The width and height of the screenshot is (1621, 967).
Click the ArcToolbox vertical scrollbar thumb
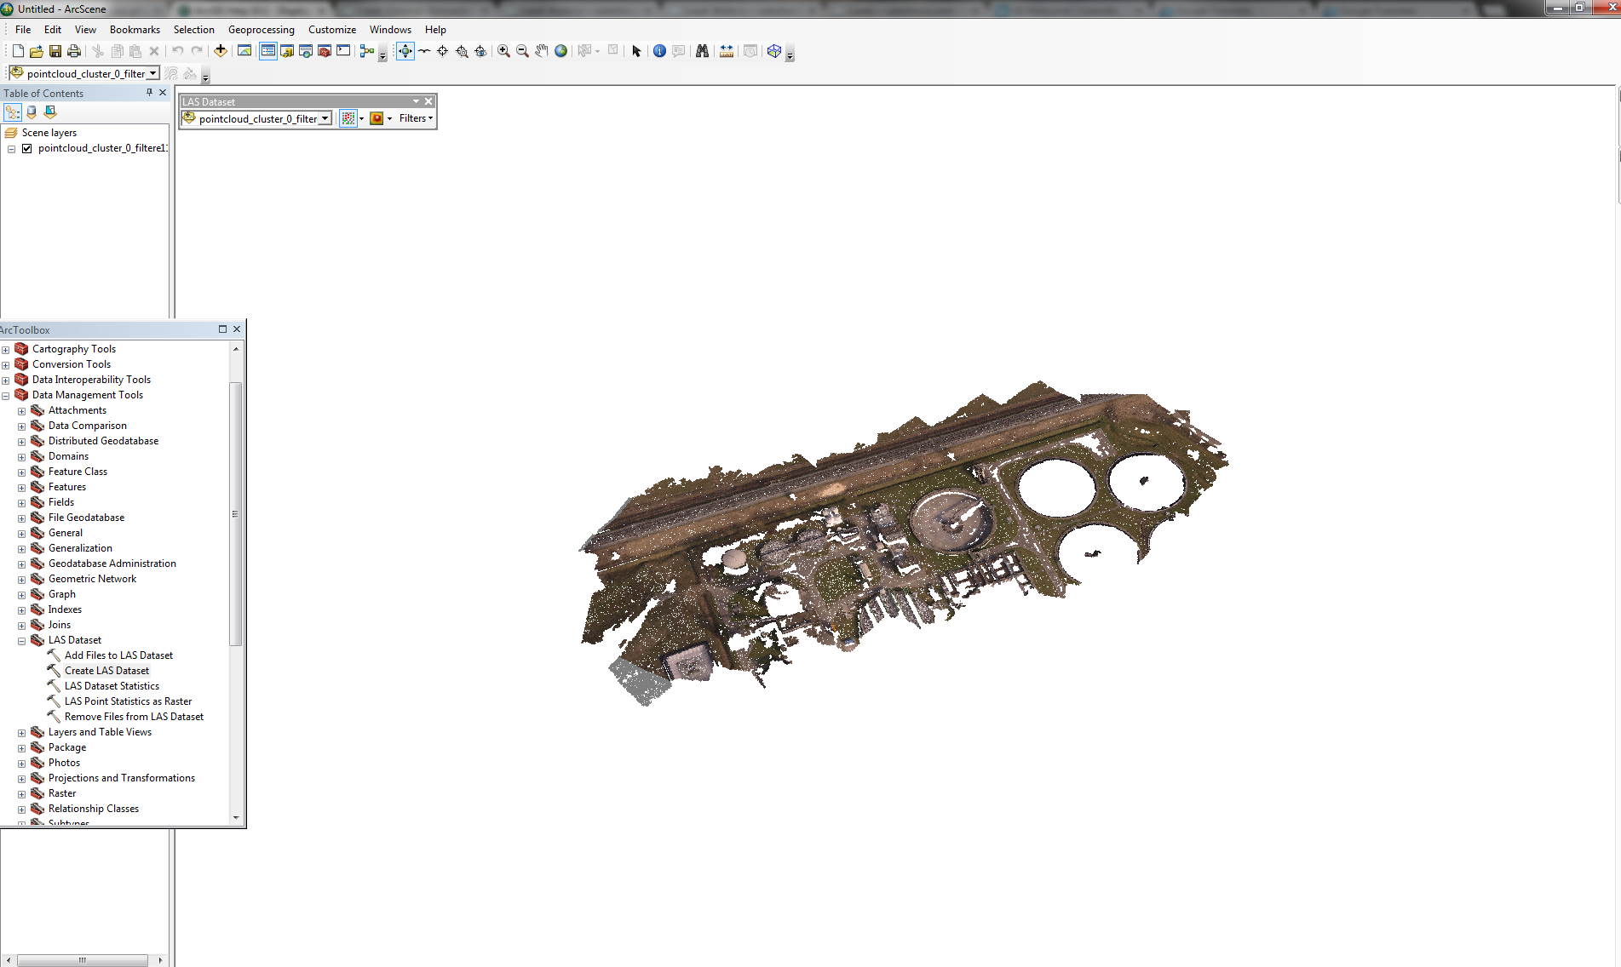tap(236, 514)
